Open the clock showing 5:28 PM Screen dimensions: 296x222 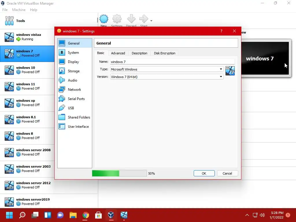pyautogui.click(x=277, y=215)
